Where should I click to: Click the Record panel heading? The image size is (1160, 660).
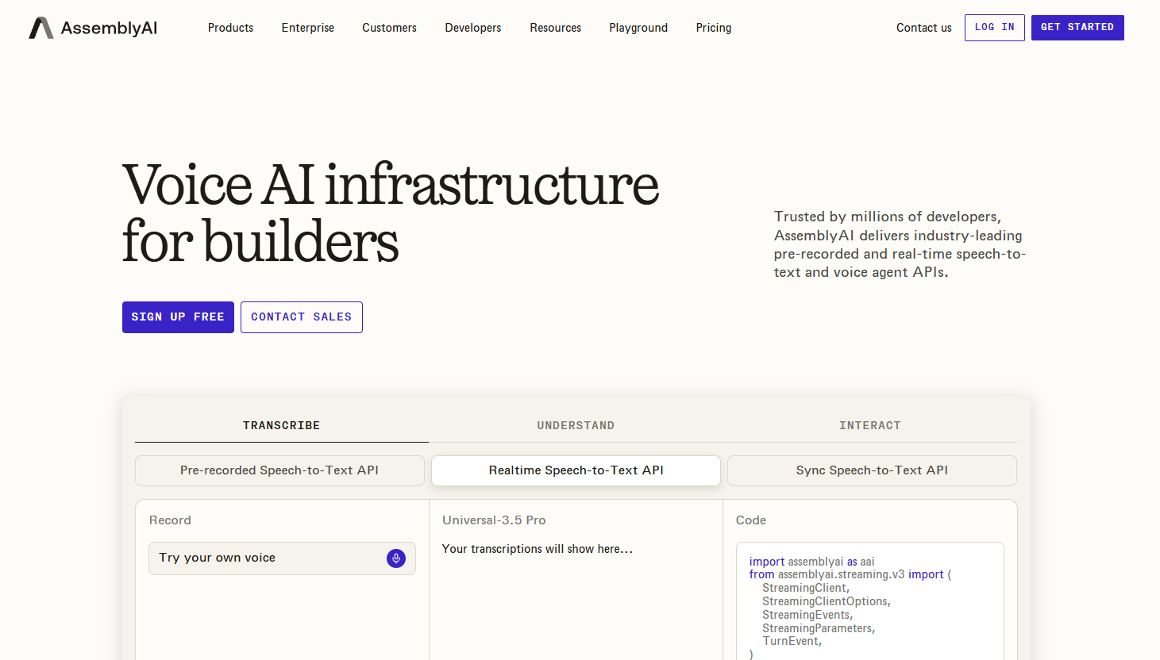170,520
